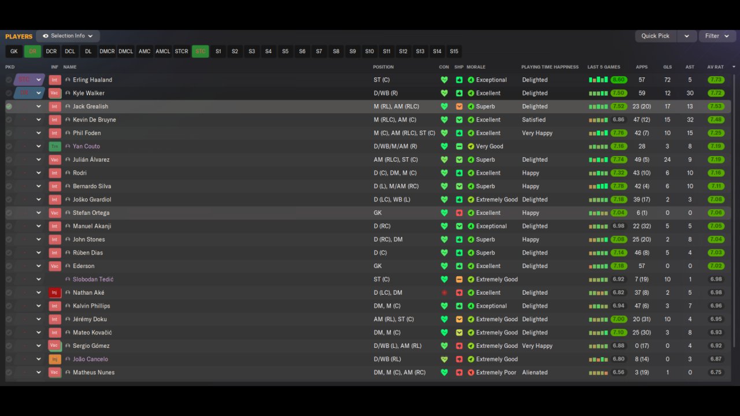Tick the picked checkbox for Kevin De Bruyne

coord(9,120)
